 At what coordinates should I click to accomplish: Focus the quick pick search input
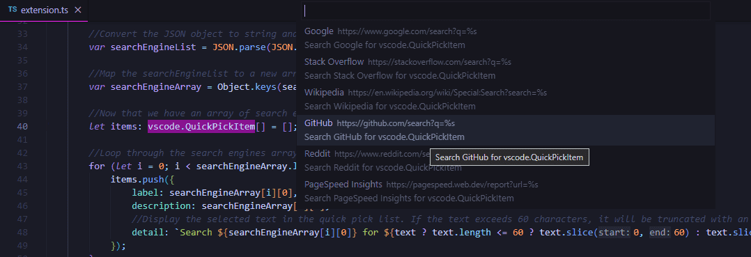pos(505,11)
